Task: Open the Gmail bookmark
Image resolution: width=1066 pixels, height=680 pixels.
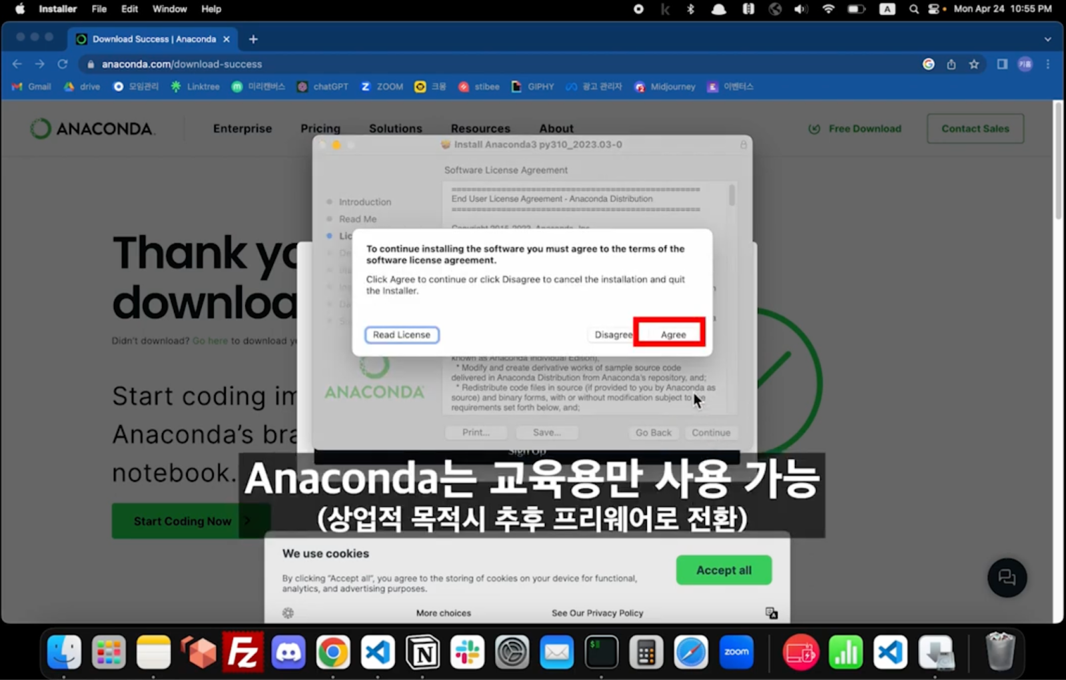Action: (31, 87)
